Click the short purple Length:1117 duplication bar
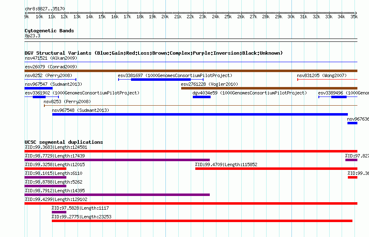 [x=59, y=212]
